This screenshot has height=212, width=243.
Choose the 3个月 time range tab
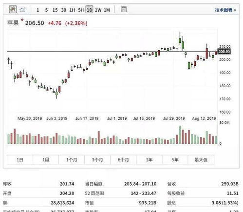(97, 160)
